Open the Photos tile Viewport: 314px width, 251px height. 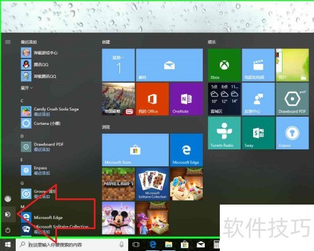tap(292, 65)
